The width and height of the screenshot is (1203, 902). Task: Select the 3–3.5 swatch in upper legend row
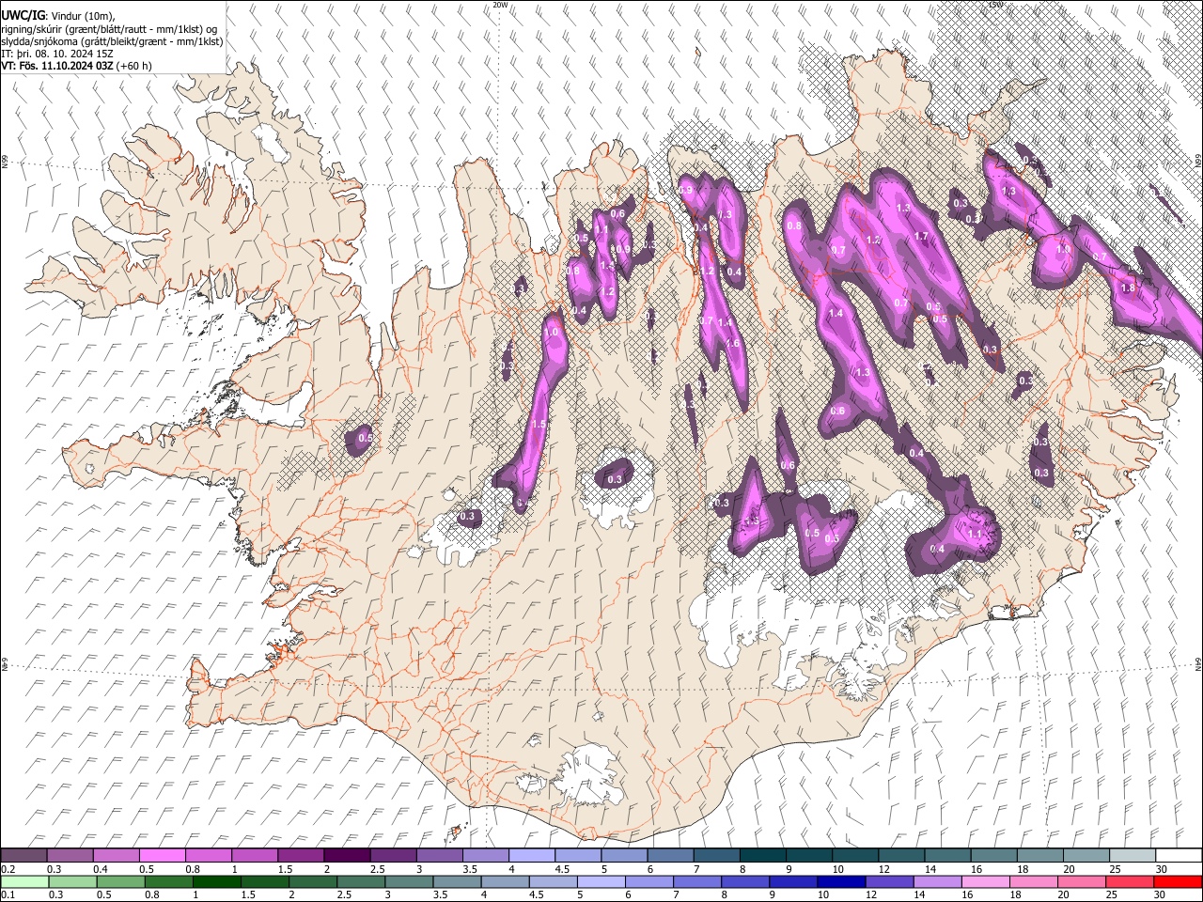tap(440, 855)
